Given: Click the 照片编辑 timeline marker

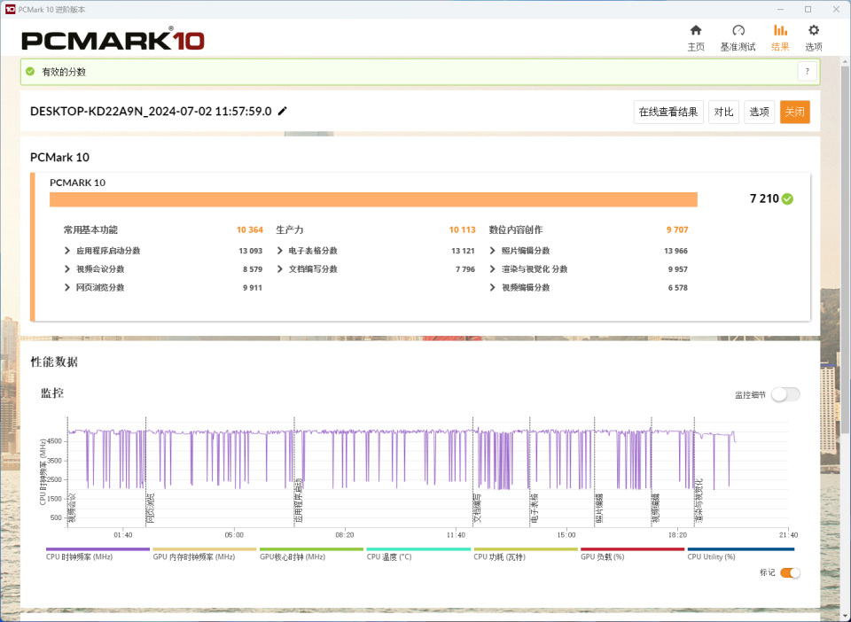Looking at the screenshot, I should pos(599,508).
